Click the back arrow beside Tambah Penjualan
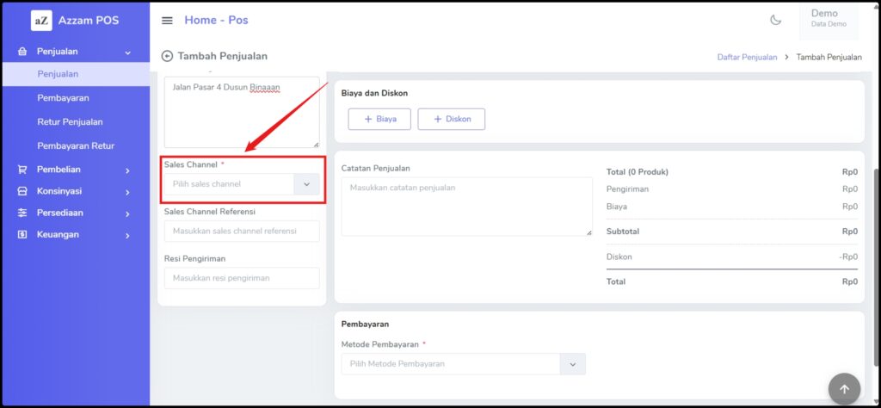This screenshot has height=408, width=881. point(167,56)
